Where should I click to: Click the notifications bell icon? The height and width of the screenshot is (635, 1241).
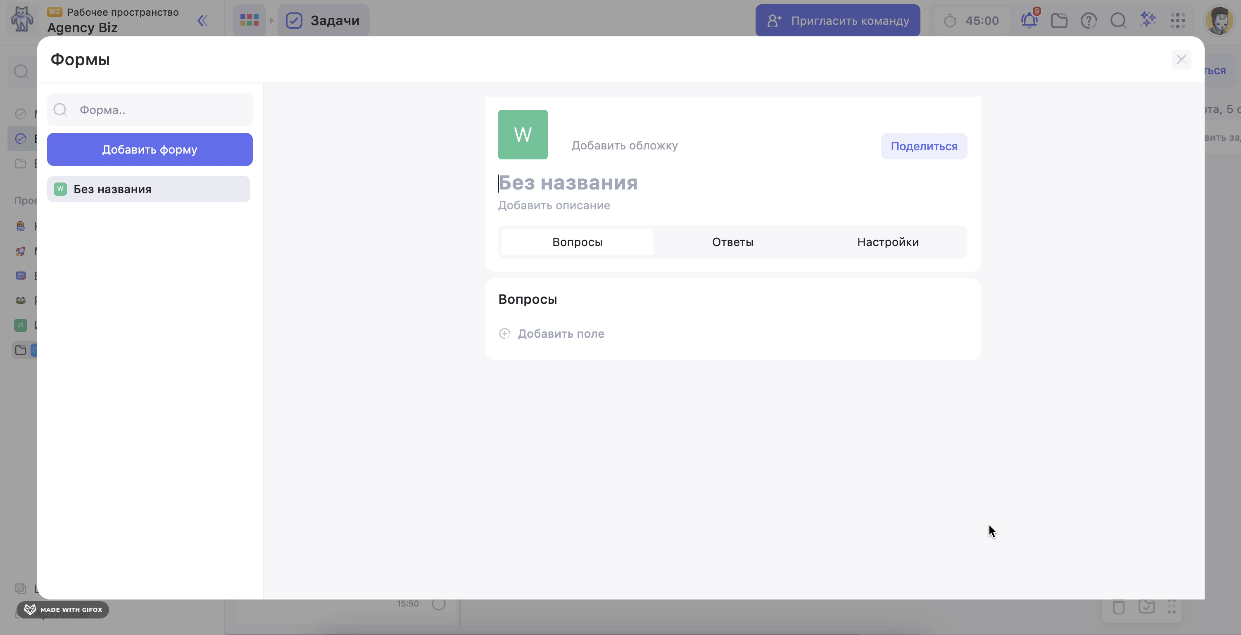point(1029,21)
